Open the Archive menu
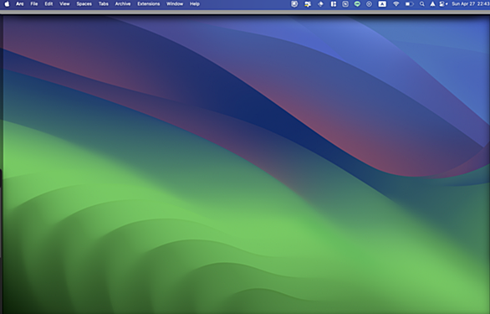 [123, 4]
